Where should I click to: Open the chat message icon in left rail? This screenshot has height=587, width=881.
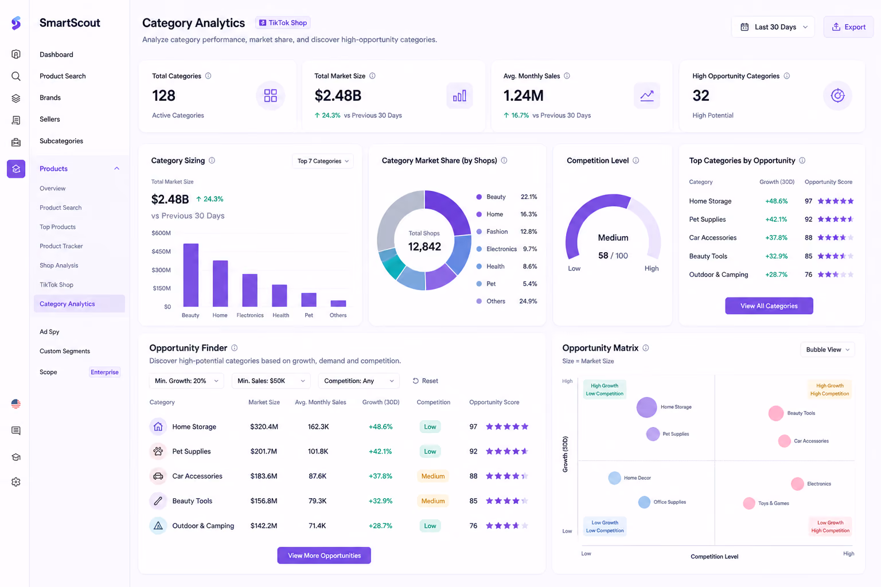tap(16, 431)
